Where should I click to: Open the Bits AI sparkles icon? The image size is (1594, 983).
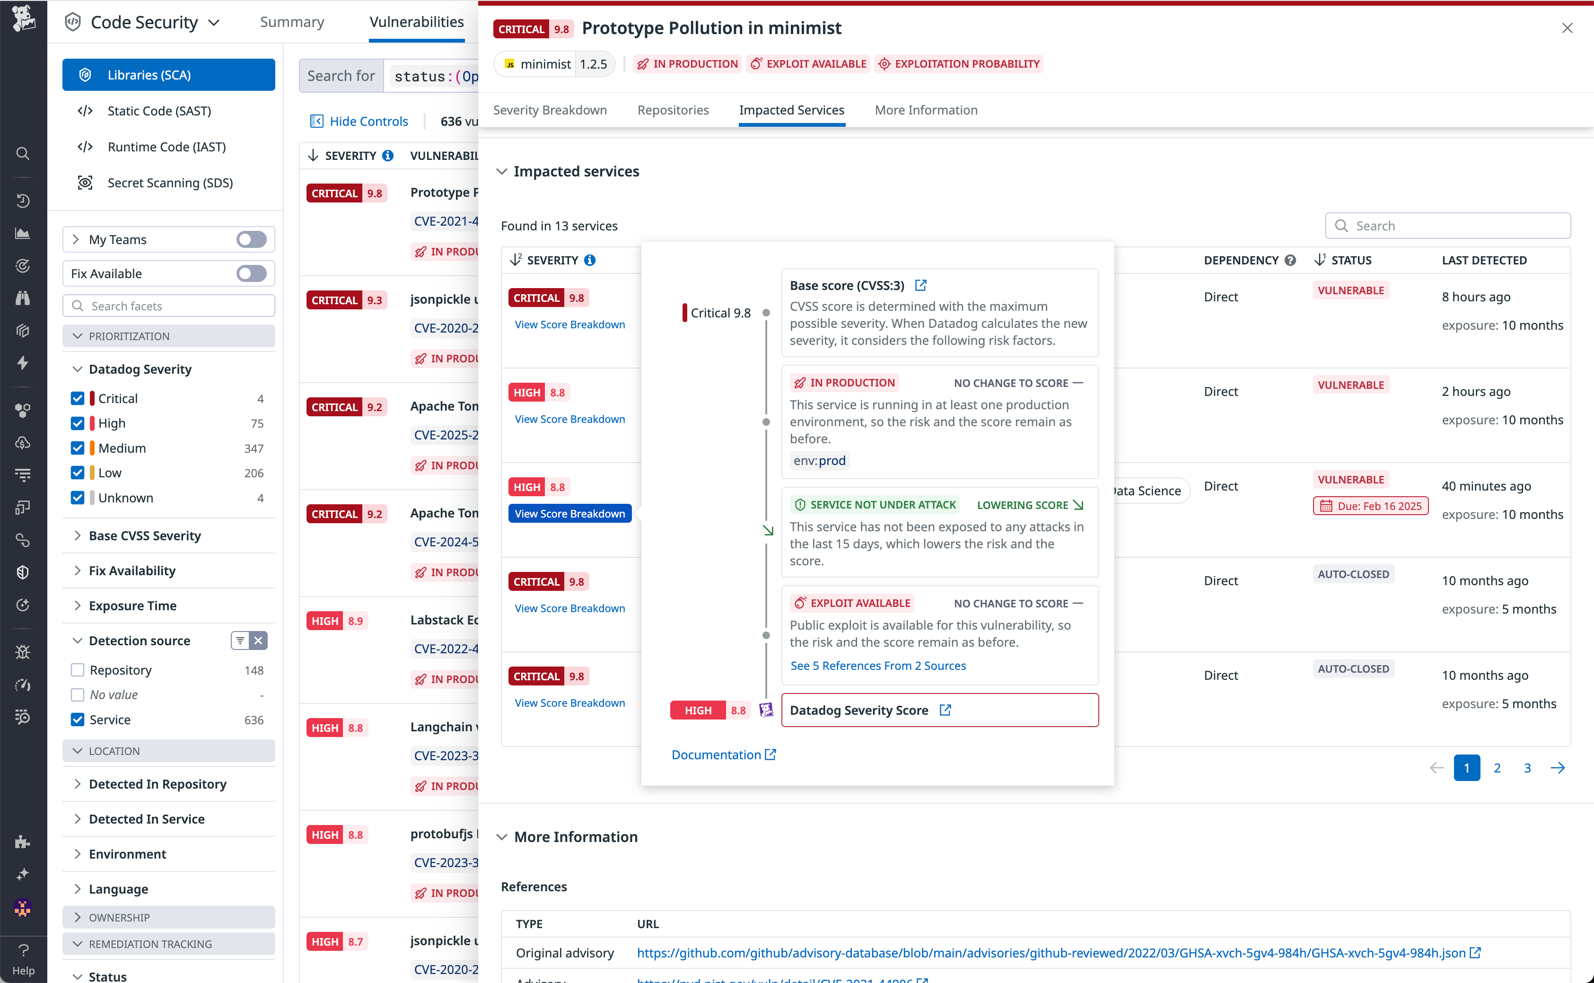point(23,874)
